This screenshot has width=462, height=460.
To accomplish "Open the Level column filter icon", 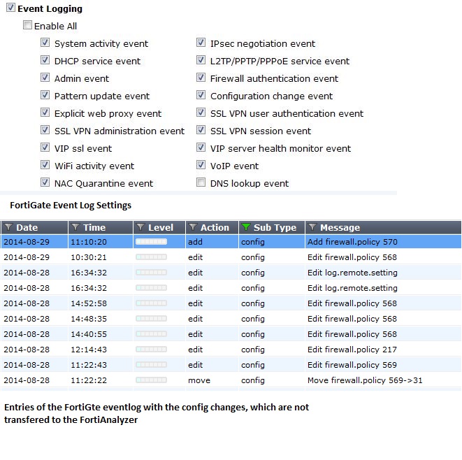I will point(140,227).
